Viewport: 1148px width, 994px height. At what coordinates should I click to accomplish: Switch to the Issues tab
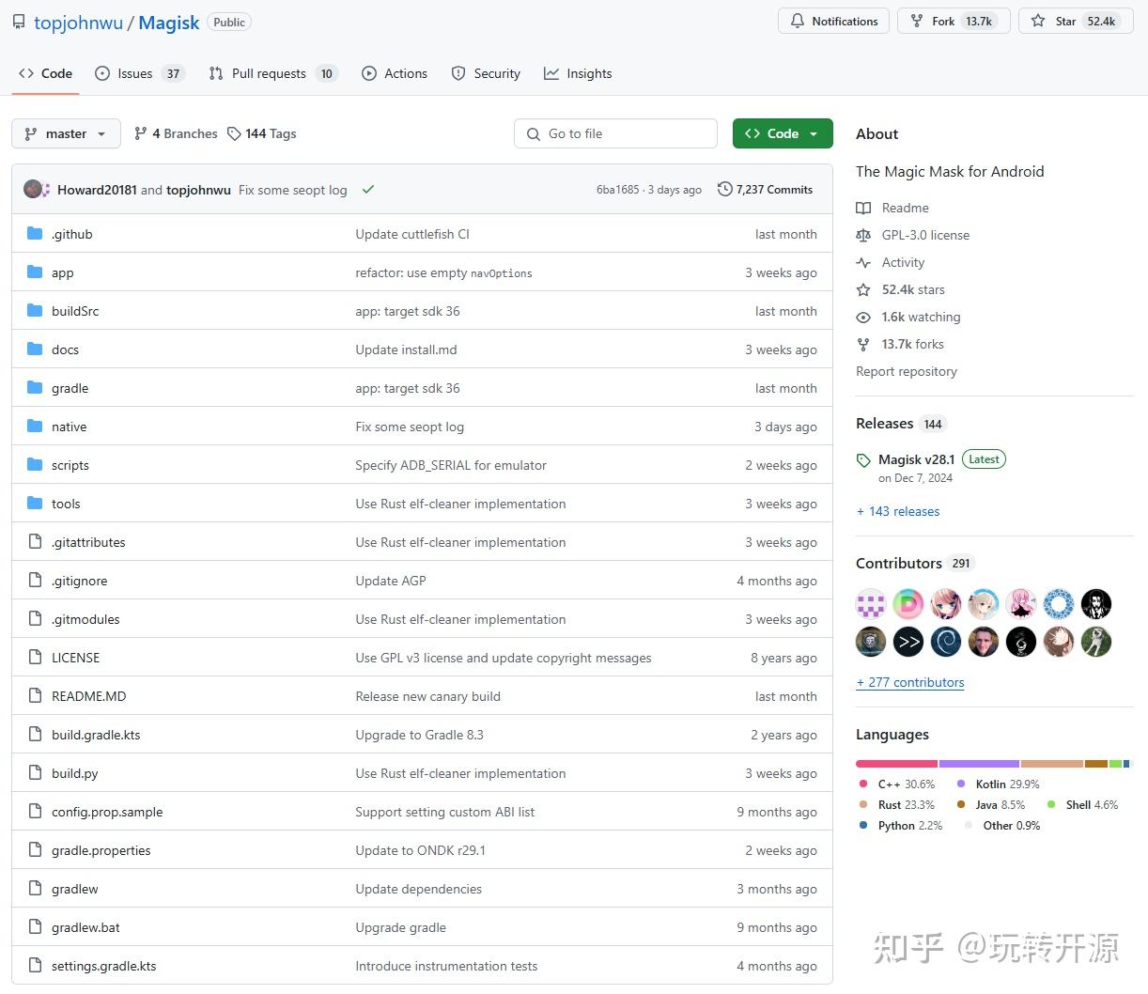(x=140, y=73)
